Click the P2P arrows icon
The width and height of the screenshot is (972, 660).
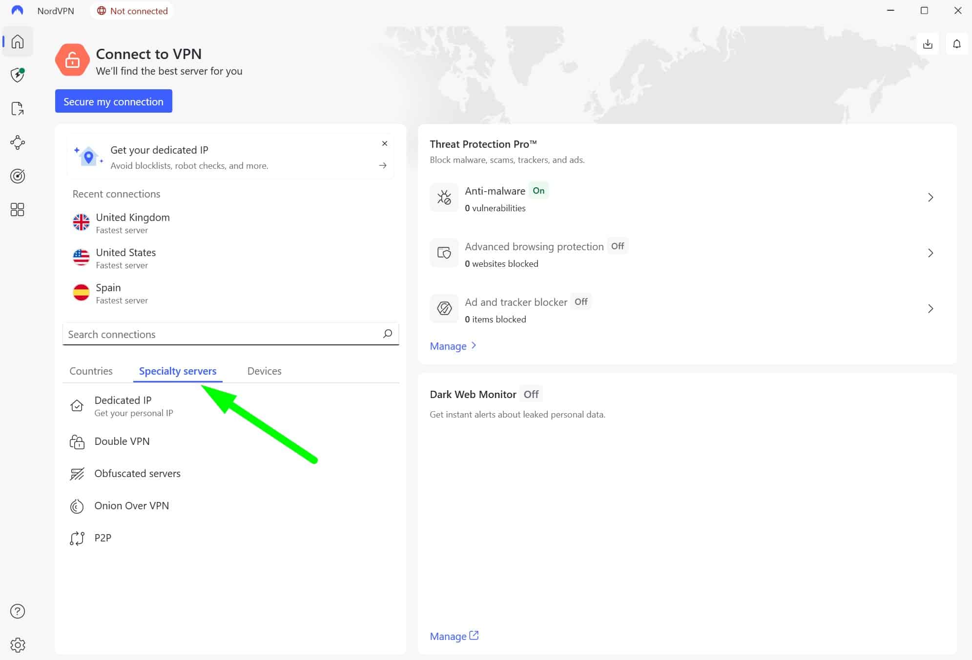tap(77, 538)
